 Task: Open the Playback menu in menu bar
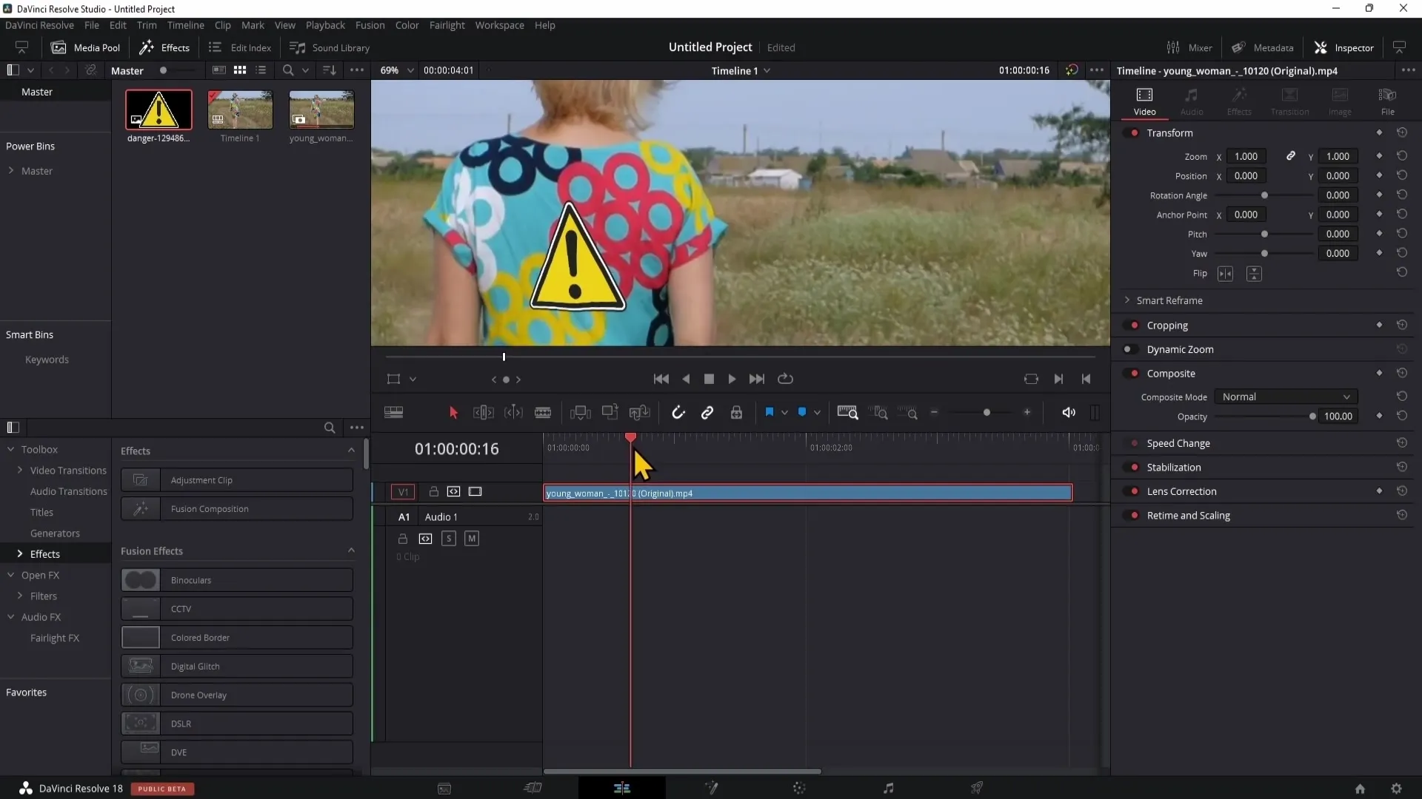[x=325, y=24]
